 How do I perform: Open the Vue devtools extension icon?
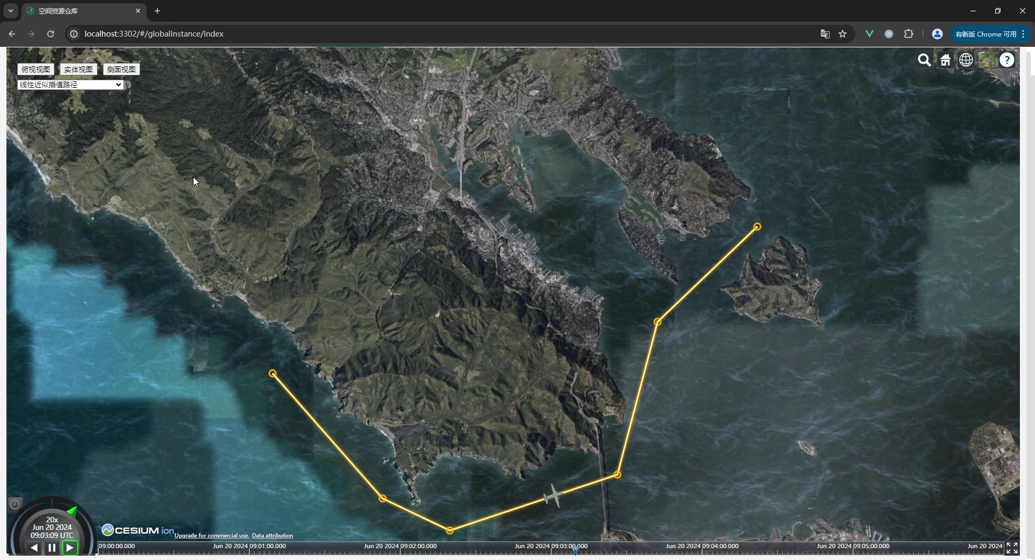point(869,34)
